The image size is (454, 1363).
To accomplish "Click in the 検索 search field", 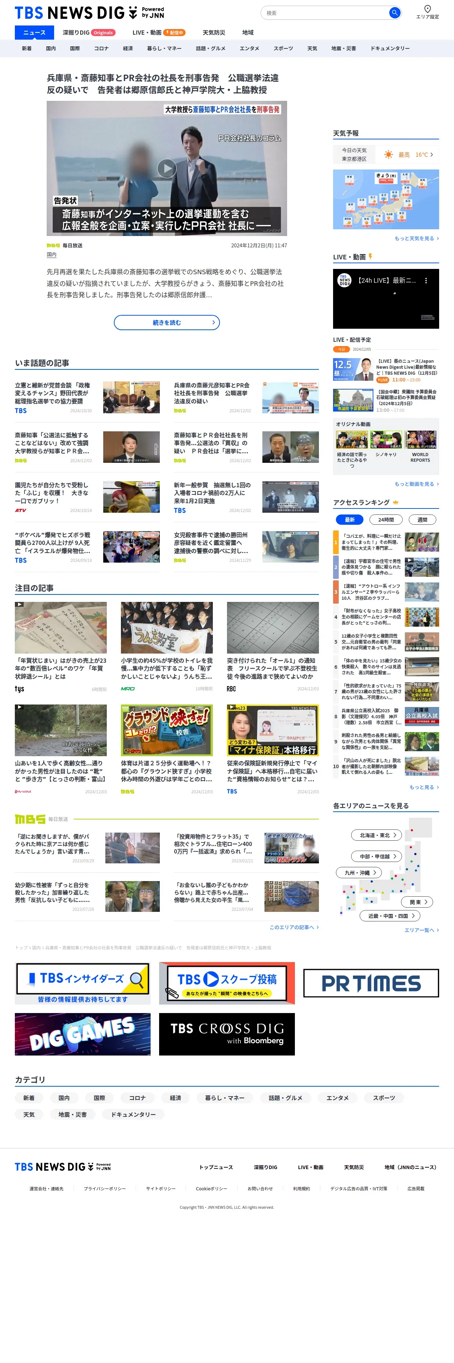I will (325, 13).
